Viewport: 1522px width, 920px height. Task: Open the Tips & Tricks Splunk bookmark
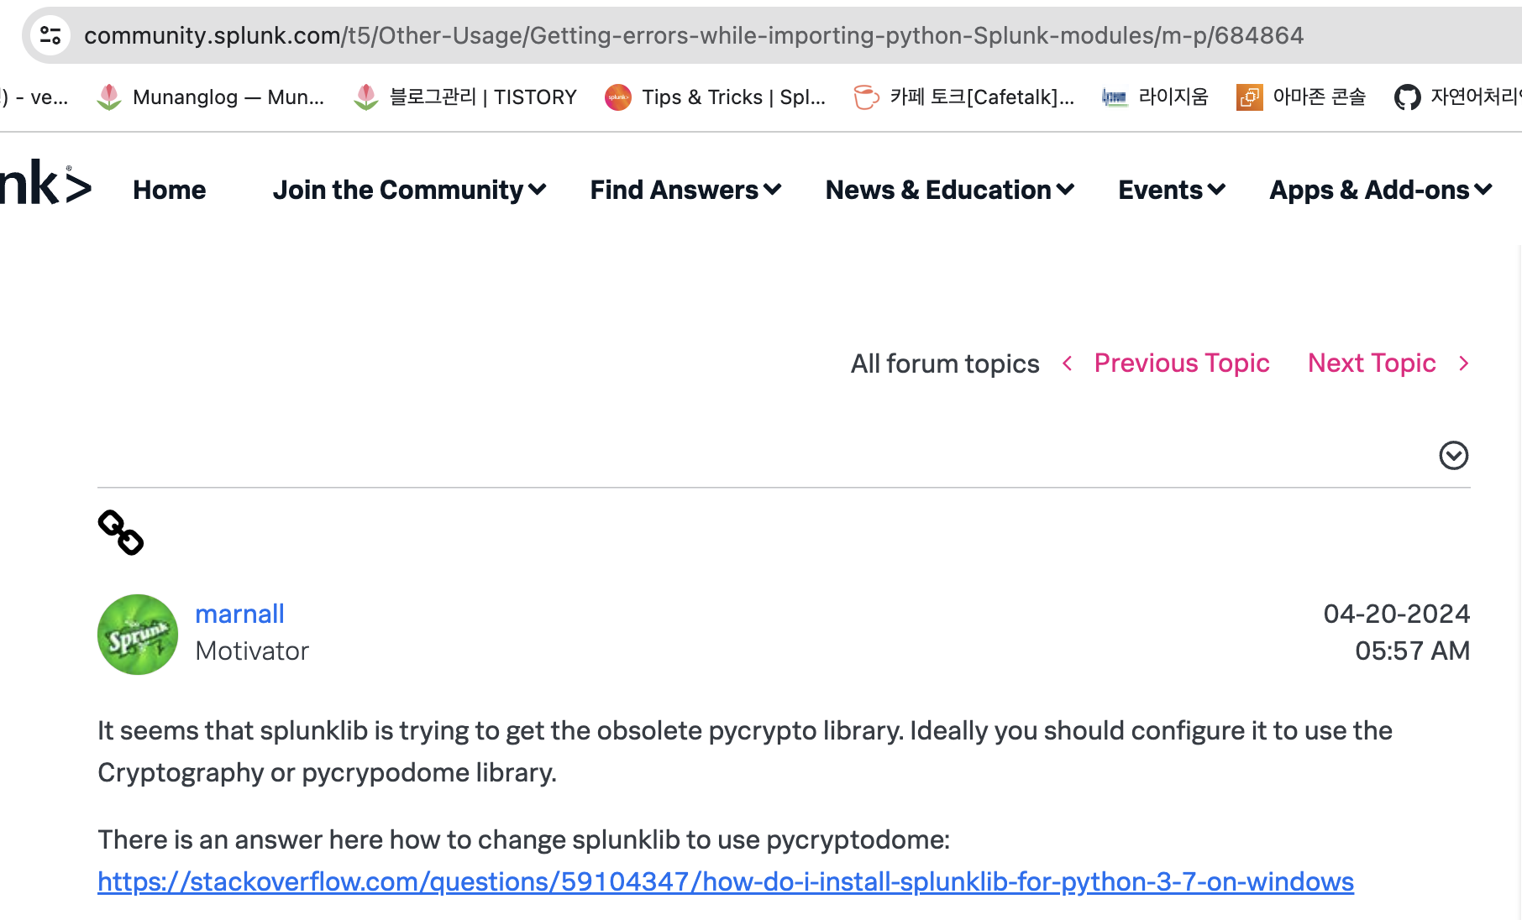pyautogui.click(x=716, y=97)
